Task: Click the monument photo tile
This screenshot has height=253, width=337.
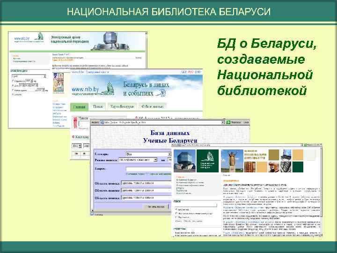Action: pos(232,161)
